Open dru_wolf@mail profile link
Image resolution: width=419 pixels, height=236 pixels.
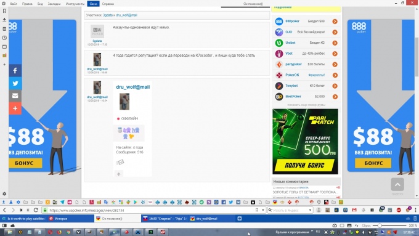133,87
